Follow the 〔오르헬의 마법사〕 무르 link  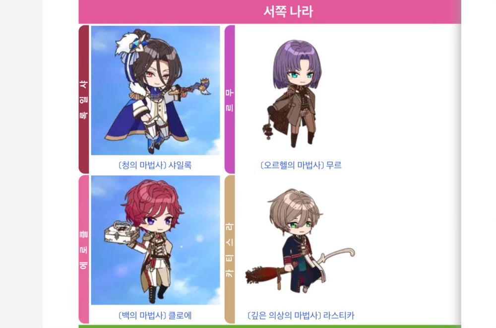(301, 165)
